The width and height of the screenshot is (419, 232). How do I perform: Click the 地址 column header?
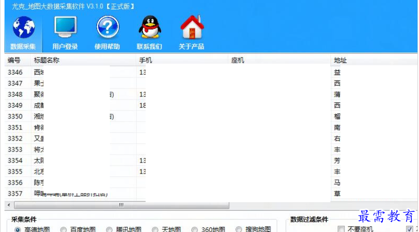[x=374, y=60]
